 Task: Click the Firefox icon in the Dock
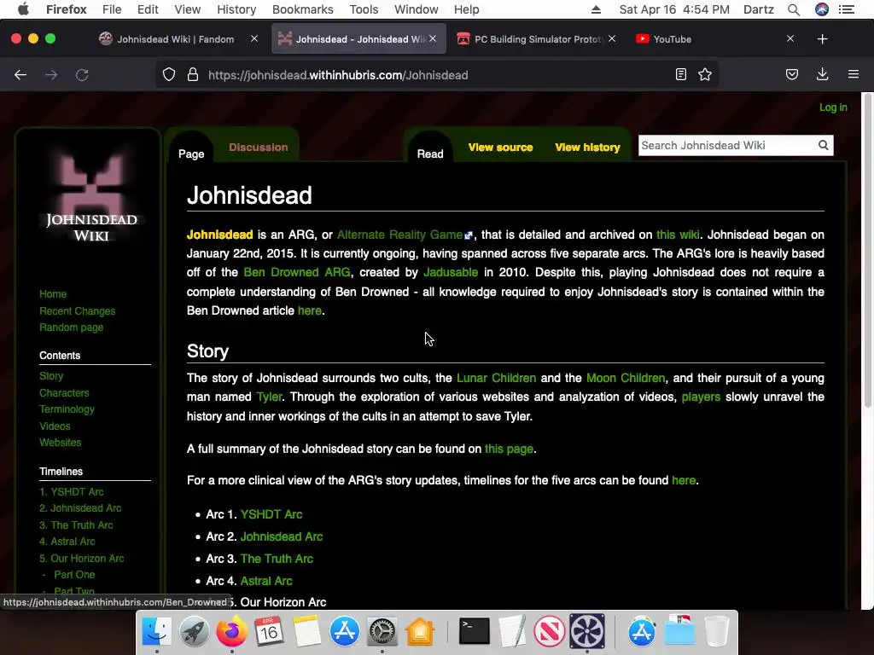pos(231,632)
